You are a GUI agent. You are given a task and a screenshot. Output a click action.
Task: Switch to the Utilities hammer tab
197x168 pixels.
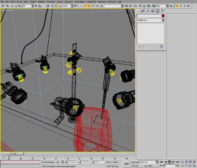pyautogui.click(x=162, y=11)
